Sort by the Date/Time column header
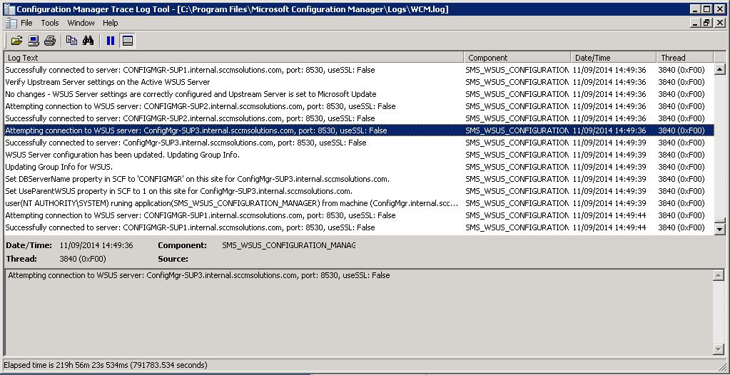Screen dimensions: 730x375 [x=613, y=58]
